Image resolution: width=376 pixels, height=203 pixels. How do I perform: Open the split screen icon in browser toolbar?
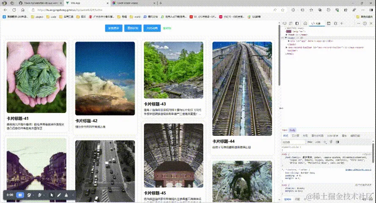303,10
